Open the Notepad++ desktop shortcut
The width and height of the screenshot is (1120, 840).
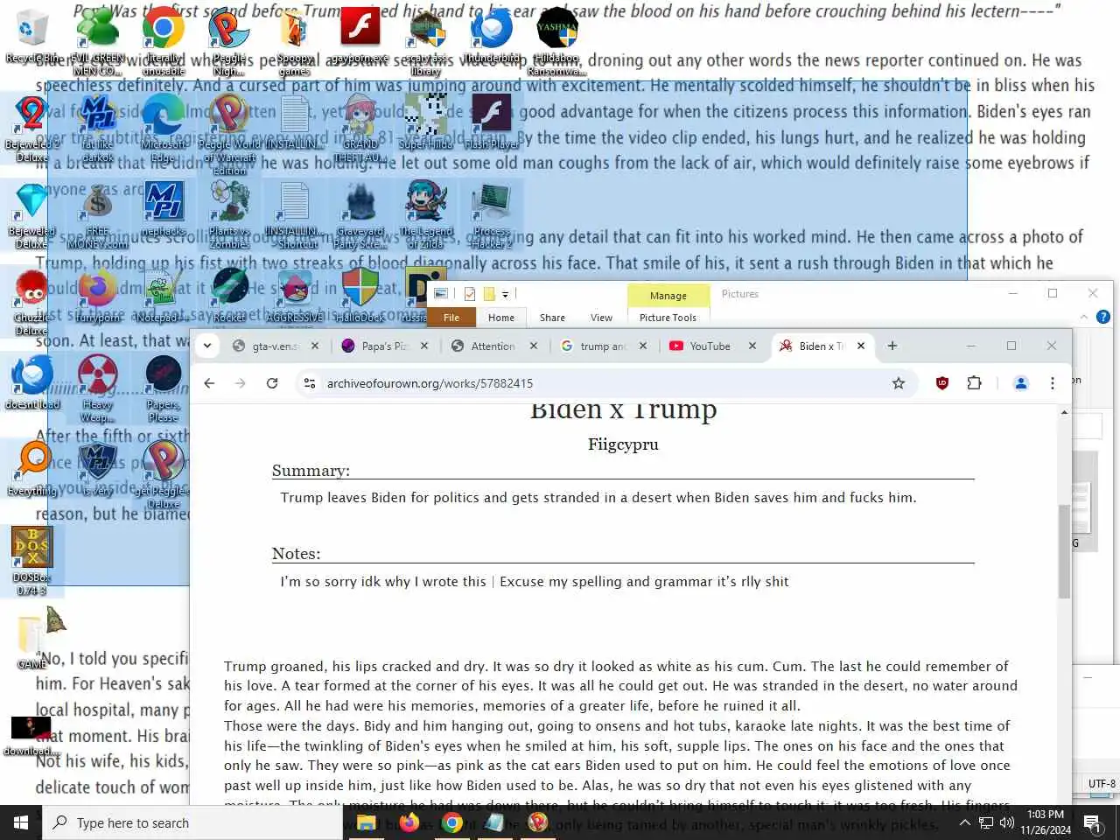(164, 295)
